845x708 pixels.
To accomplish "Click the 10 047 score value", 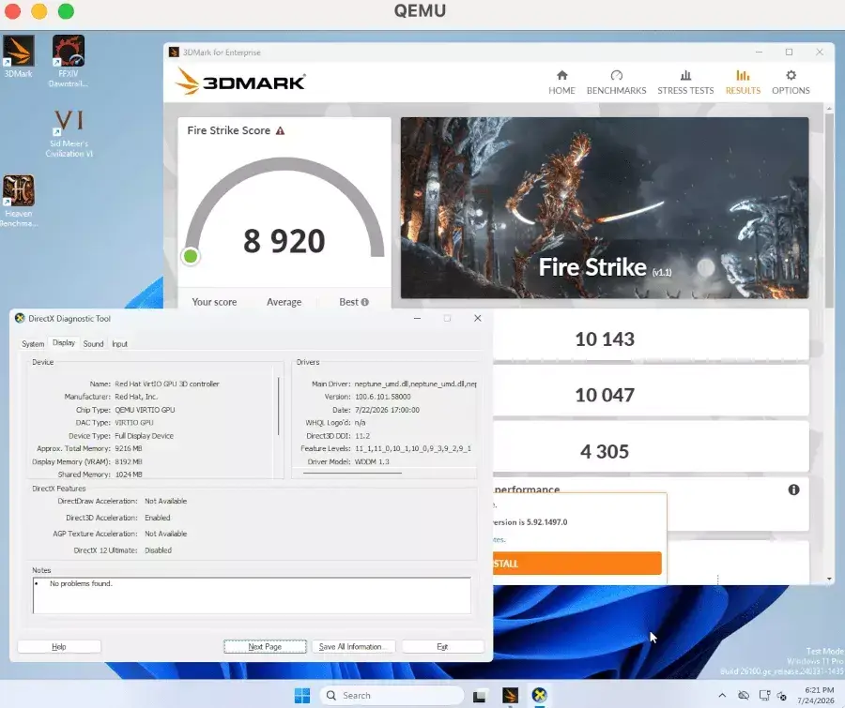I will pos(605,395).
